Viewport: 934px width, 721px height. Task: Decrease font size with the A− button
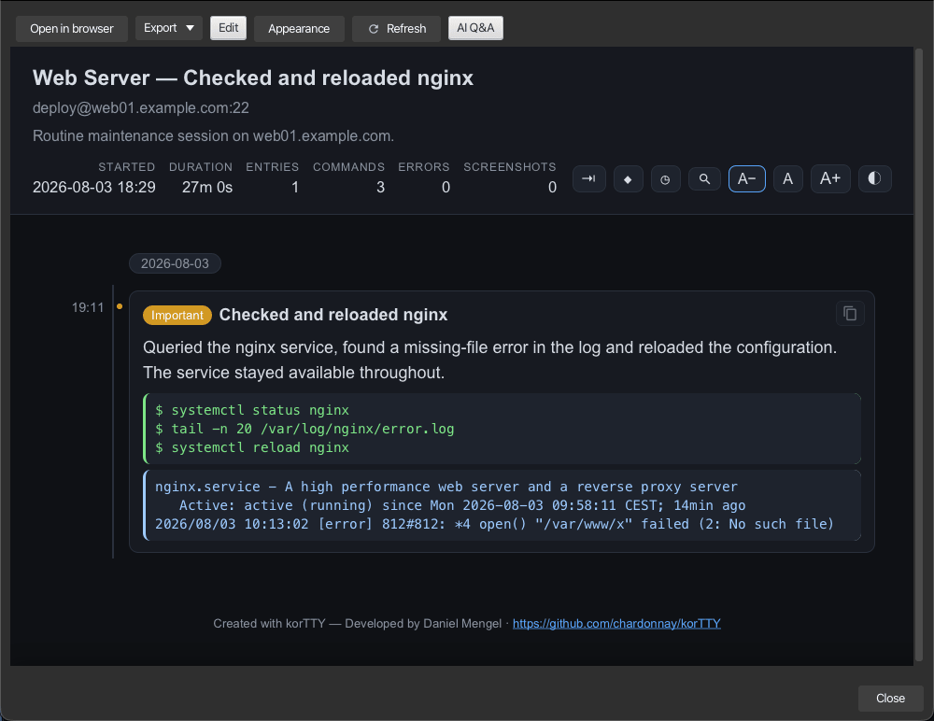click(747, 178)
